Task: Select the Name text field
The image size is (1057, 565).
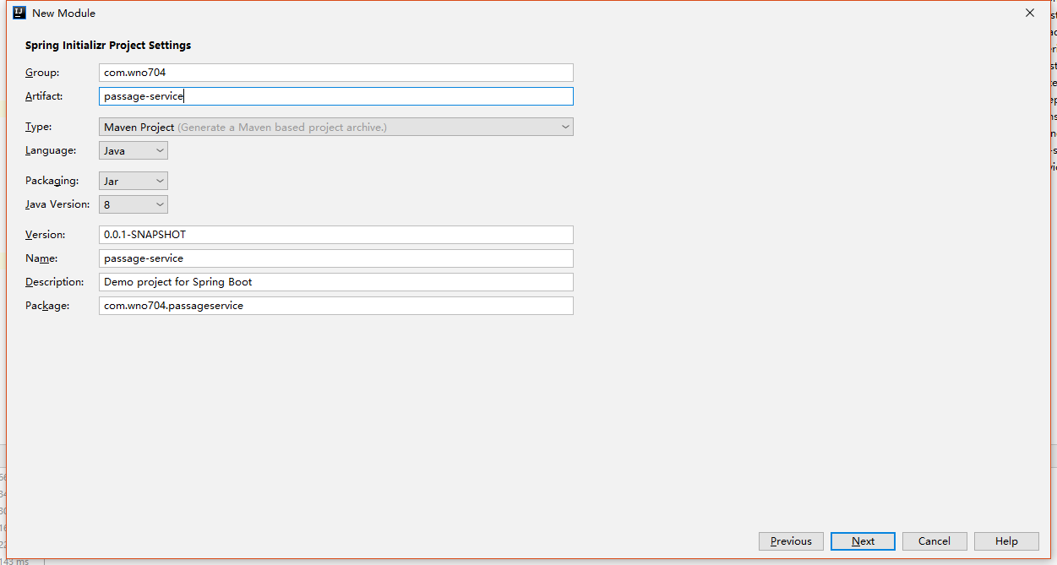Action: (x=335, y=258)
